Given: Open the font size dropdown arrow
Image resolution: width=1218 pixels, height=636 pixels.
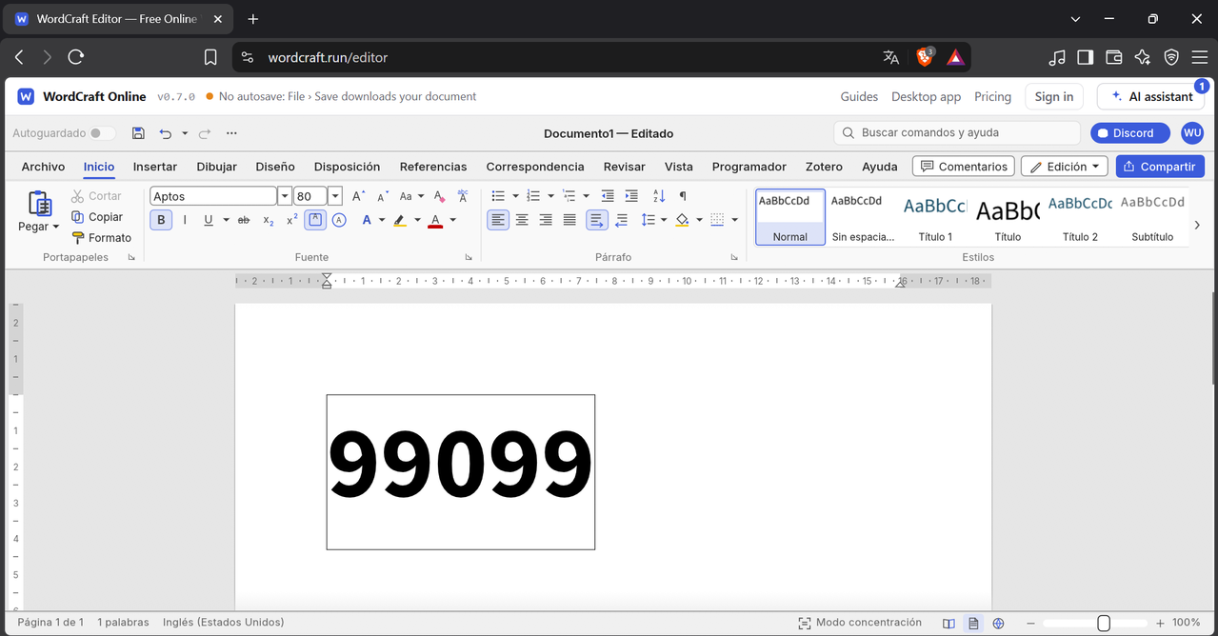Looking at the screenshot, I should pyautogui.click(x=334, y=196).
